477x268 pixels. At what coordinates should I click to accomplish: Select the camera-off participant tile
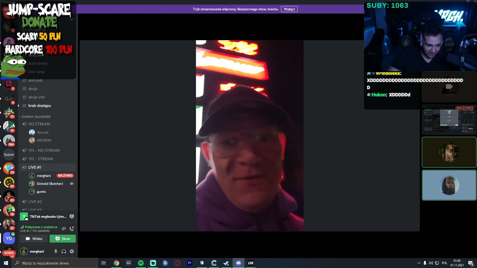(449, 86)
